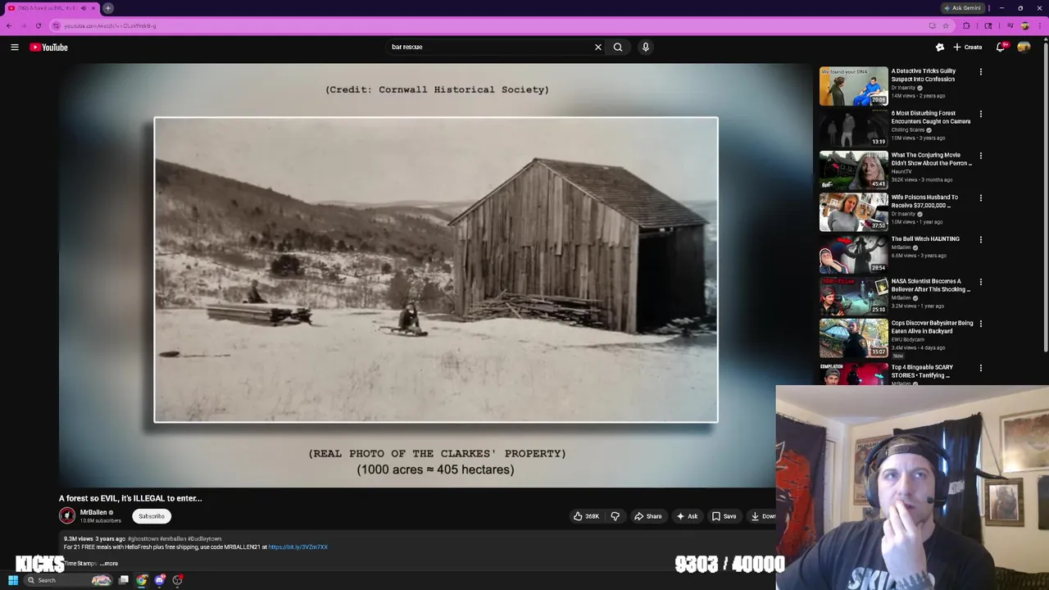The height and width of the screenshot is (590, 1049).
Task: Start voice search with microphone icon
Action: point(646,48)
